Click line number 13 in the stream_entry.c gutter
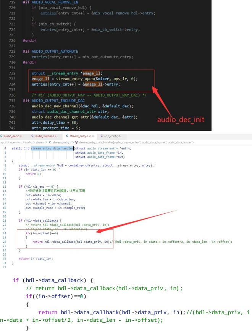252x331 pixels. click(x=5, y=187)
